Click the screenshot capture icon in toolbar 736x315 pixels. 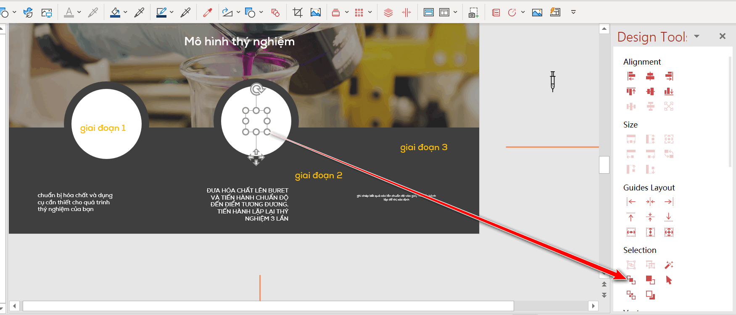(474, 12)
